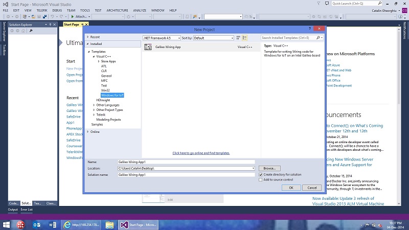Switch templates to small icons view
This screenshot has width=409, height=230.
(238, 38)
